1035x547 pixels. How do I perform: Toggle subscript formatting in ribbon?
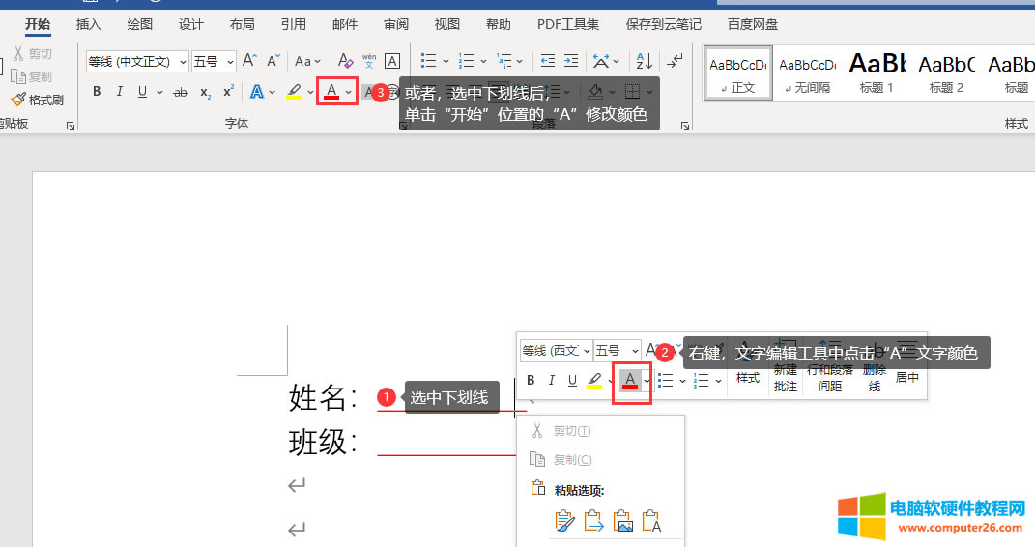pyautogui.click(x=205, y=92)
